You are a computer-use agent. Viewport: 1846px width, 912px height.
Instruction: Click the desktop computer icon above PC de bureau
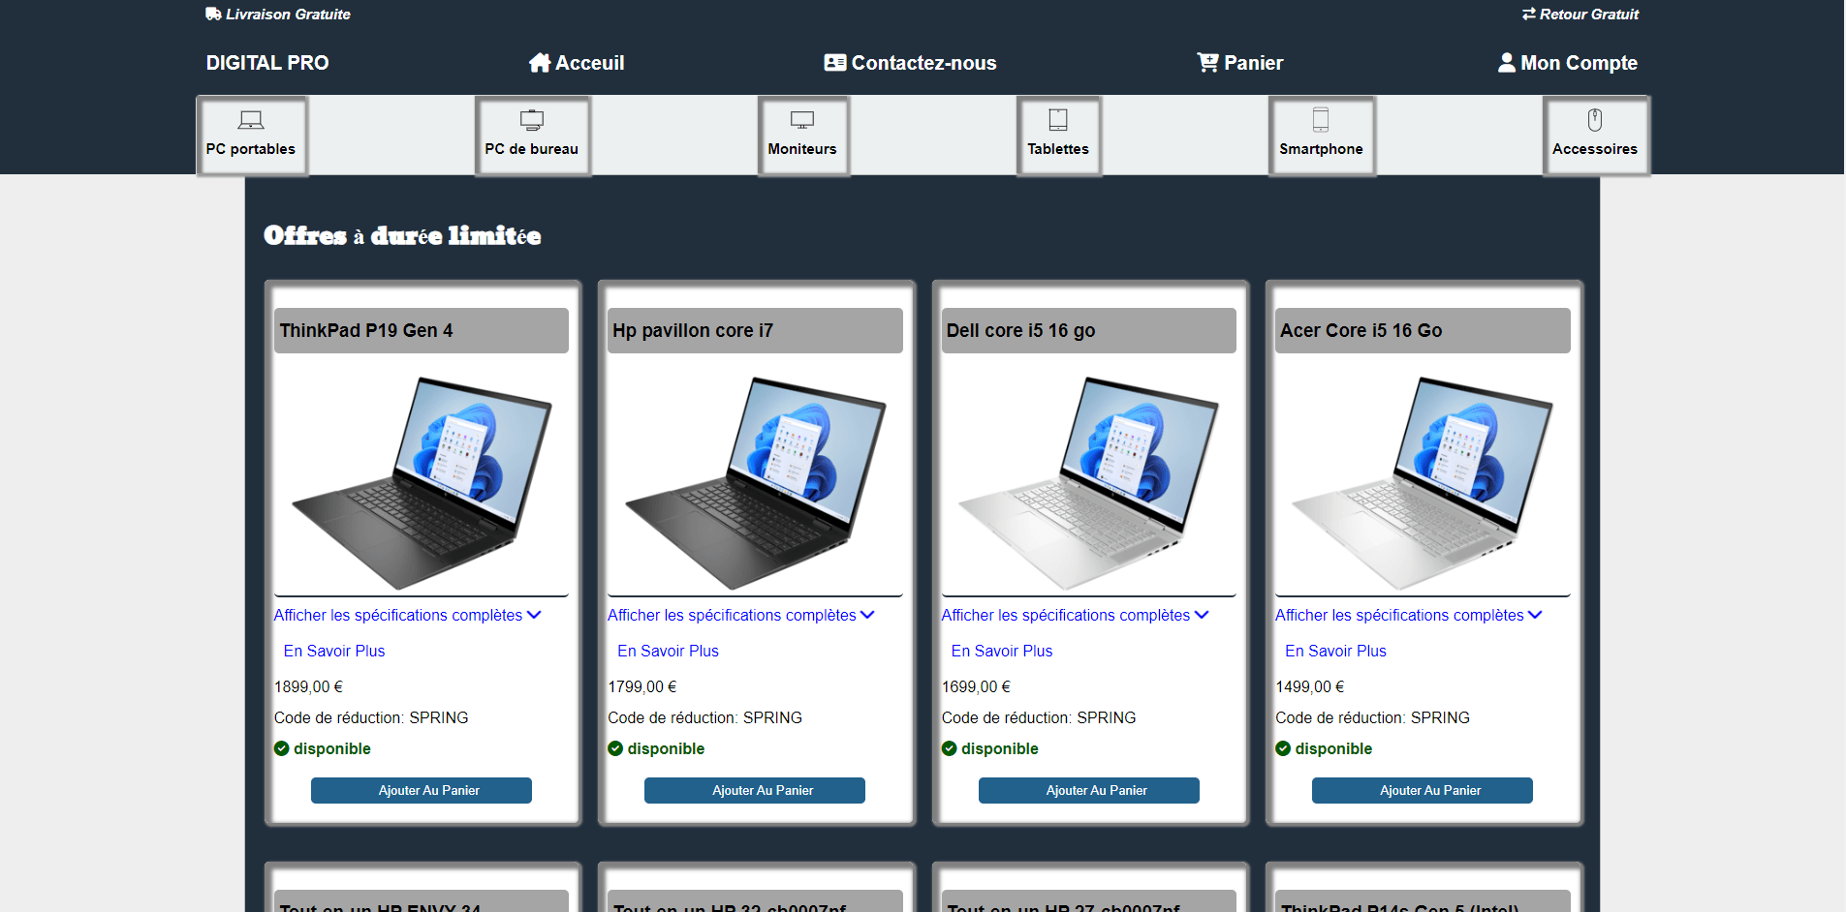(532, 120)
